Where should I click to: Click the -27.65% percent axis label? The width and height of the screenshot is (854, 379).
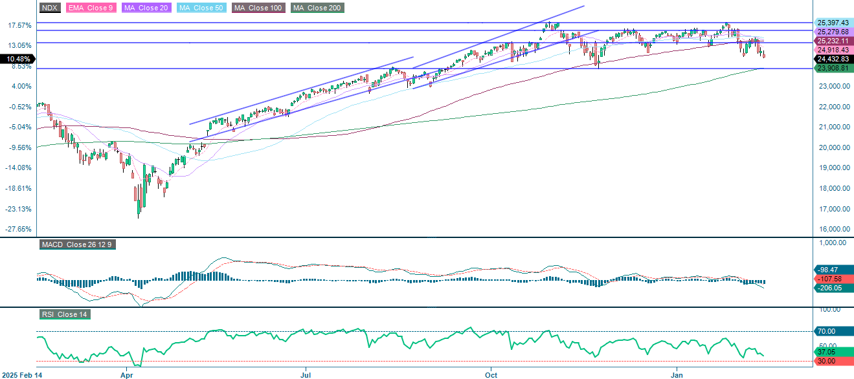[18, 230]
